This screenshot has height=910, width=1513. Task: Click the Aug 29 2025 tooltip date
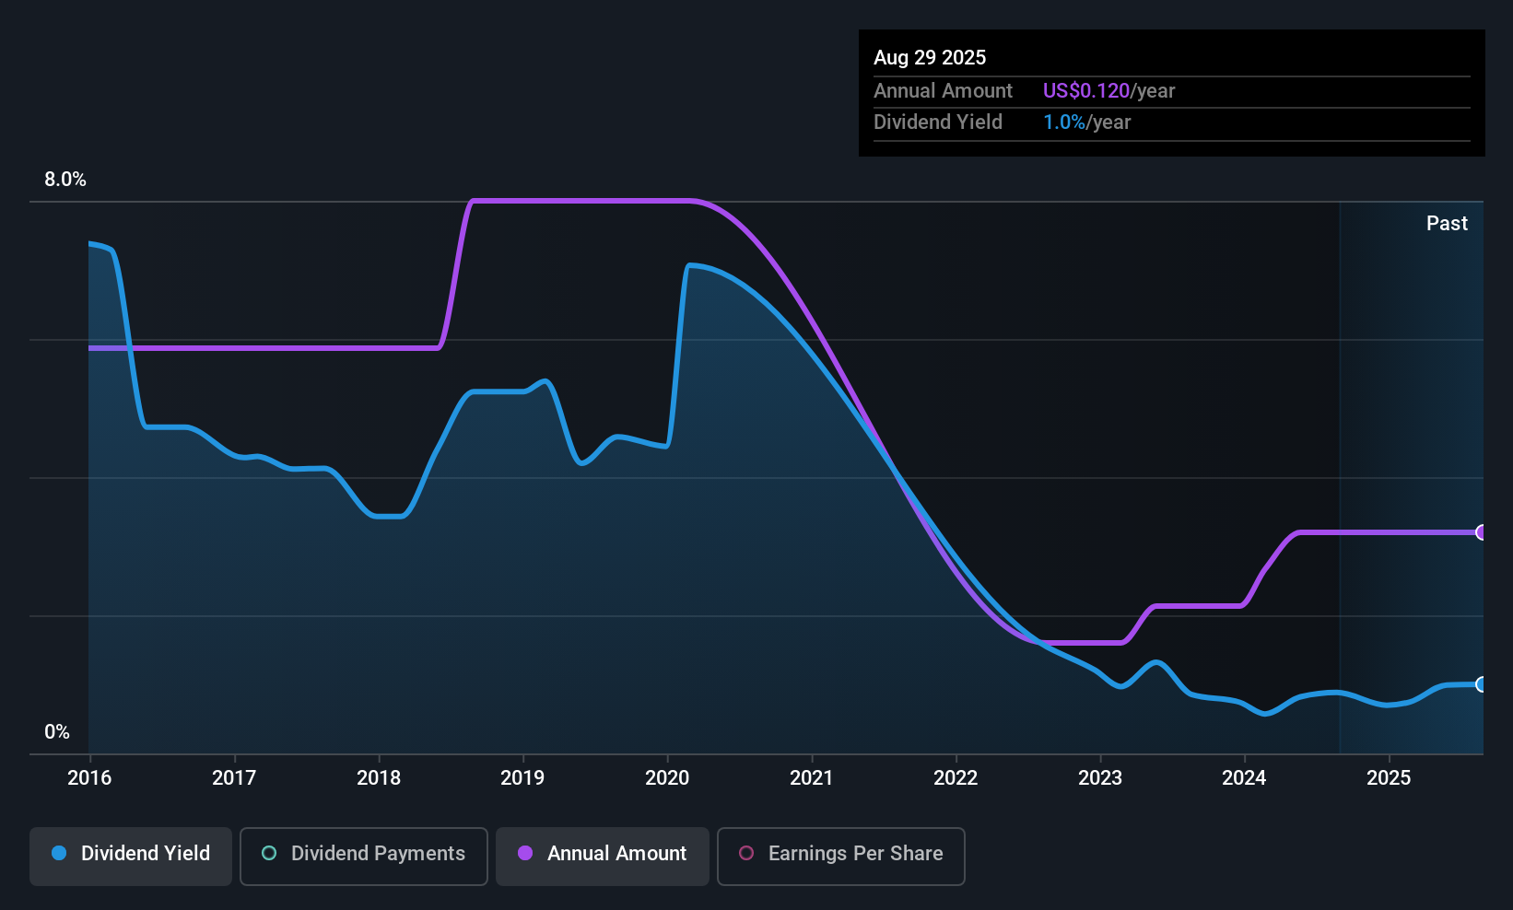(x=930, y=58)
